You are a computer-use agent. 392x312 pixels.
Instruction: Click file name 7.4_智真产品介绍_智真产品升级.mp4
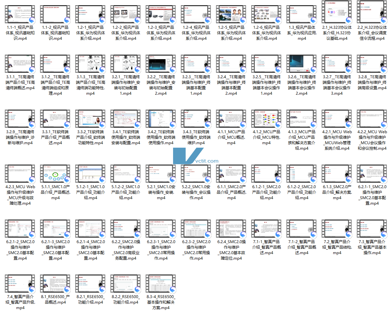click(x=20, y=302)
